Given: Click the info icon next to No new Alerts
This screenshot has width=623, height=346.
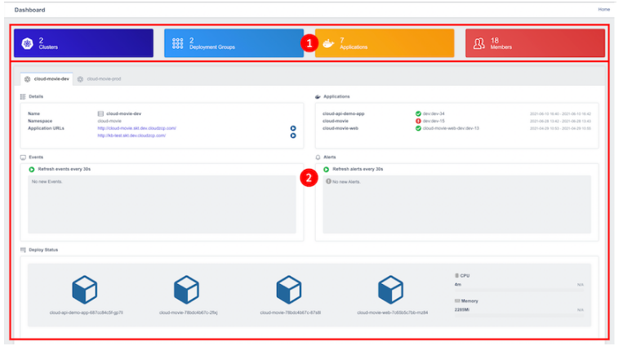Looking at the screenshot, I should [x=328, y=181].
